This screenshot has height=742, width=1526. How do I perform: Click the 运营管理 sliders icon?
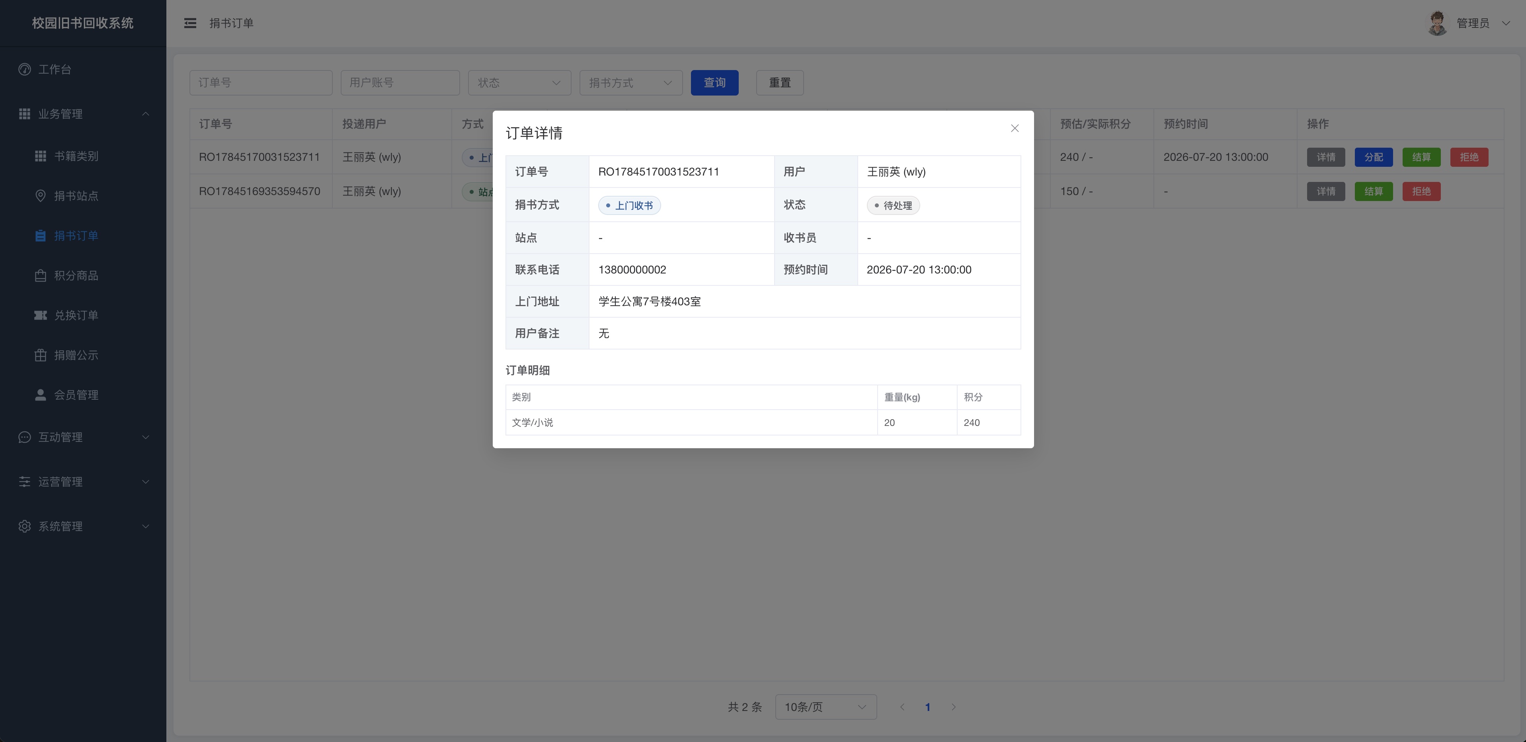[24, 481]
